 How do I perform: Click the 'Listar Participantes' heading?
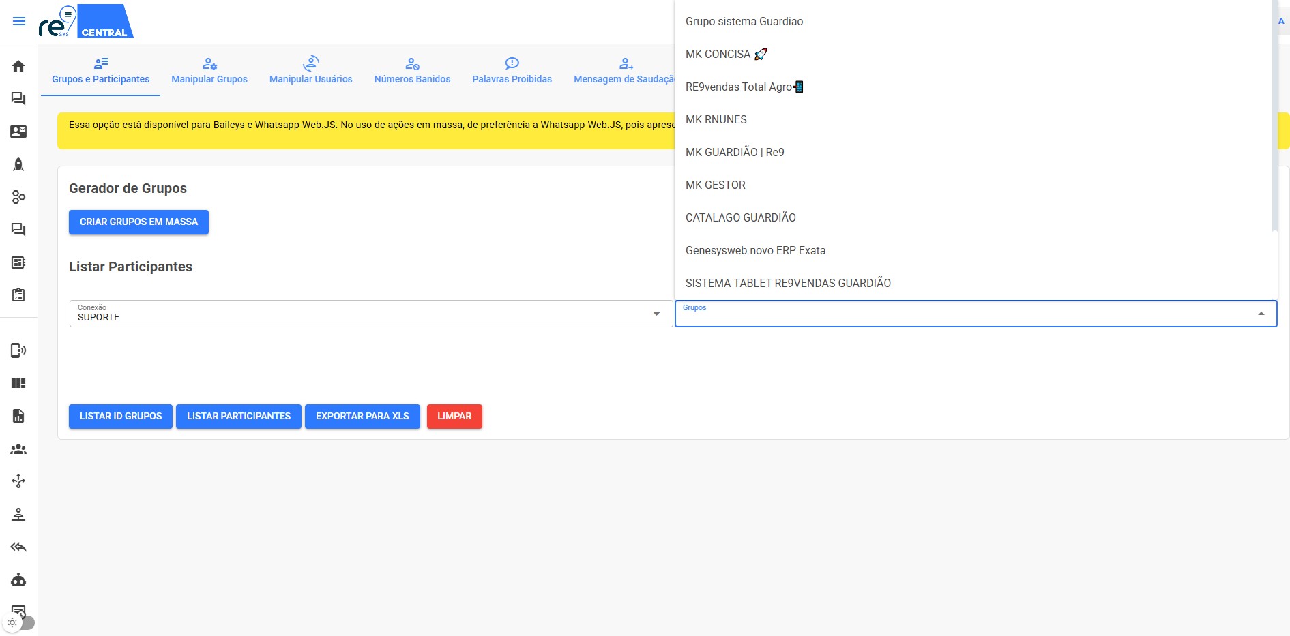click(x=130, y=267)
